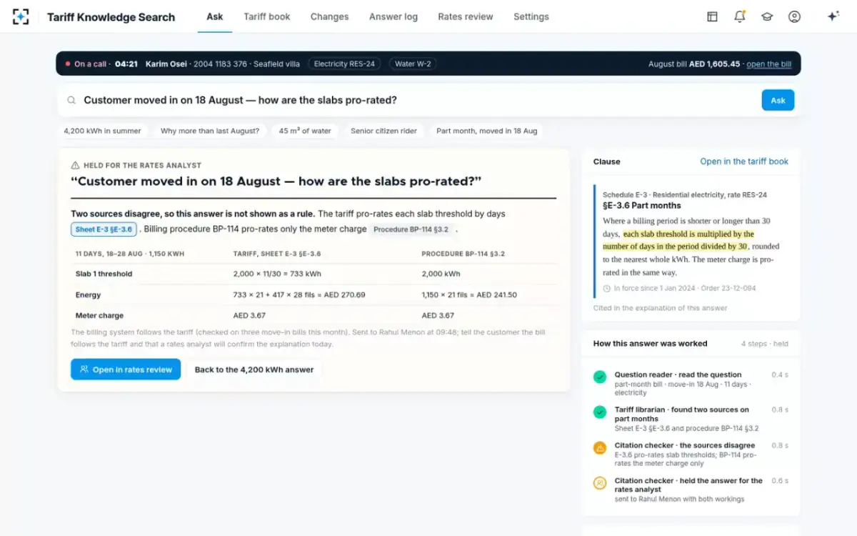Click the Tariff Knowledge Search app title
Image resolution: width=857 pixels, height=536 pixels.
tap(111, 17)
